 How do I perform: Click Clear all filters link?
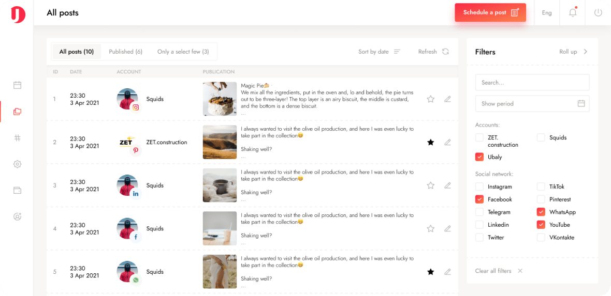coord(493,271)
